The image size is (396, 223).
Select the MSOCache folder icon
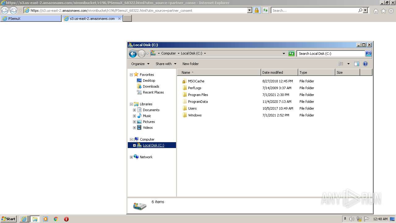[x=185, y=81]
